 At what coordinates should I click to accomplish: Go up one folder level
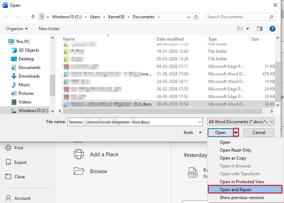tap(33, 17)
